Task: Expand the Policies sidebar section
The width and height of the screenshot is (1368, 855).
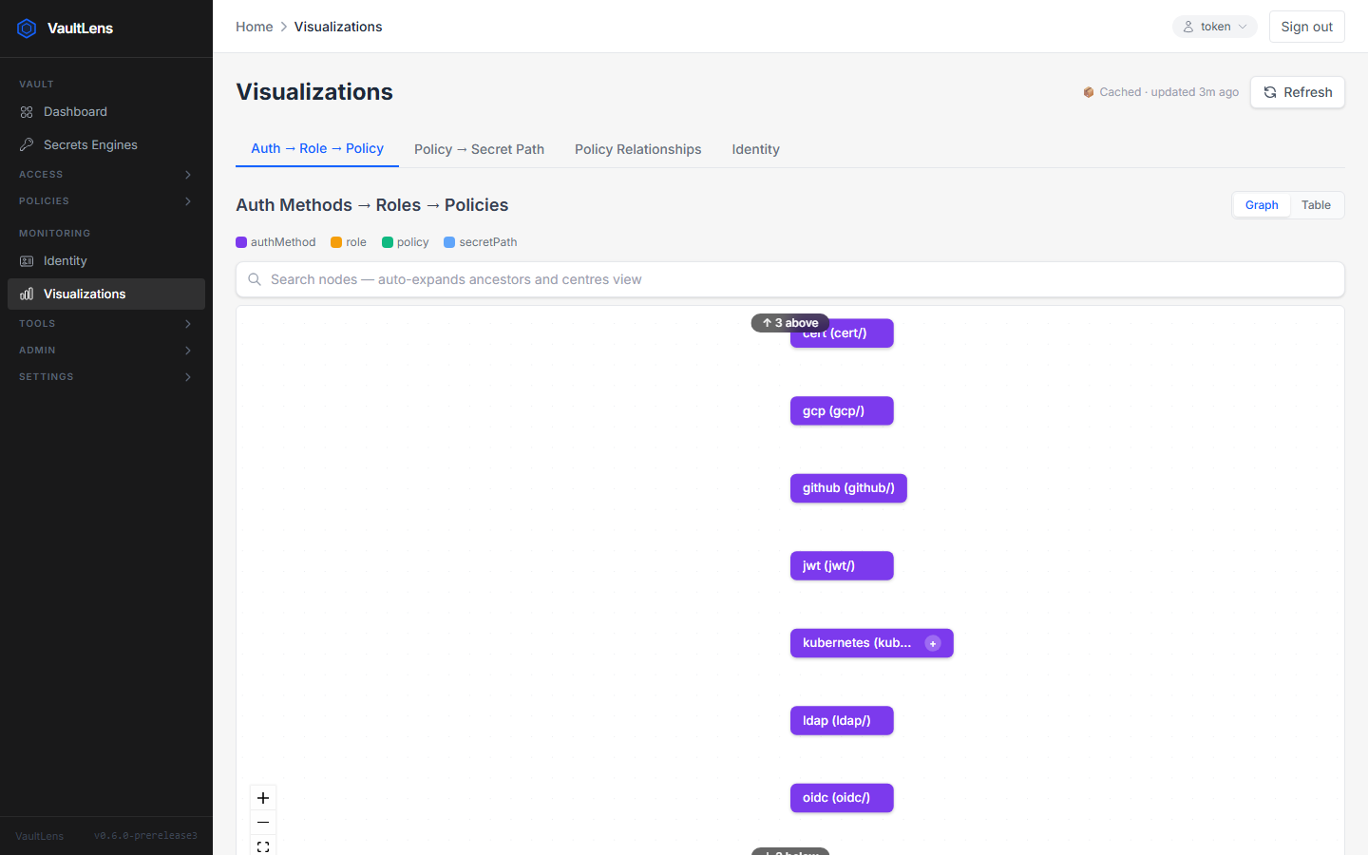Action: [x=106, y=201]
